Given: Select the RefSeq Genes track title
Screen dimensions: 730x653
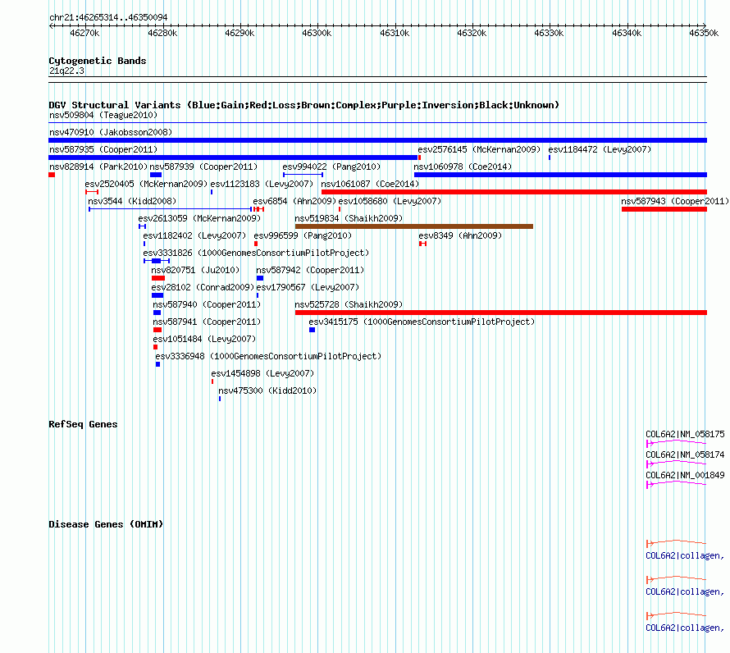Looking at the screenshot, I should (x=83, y=424).
